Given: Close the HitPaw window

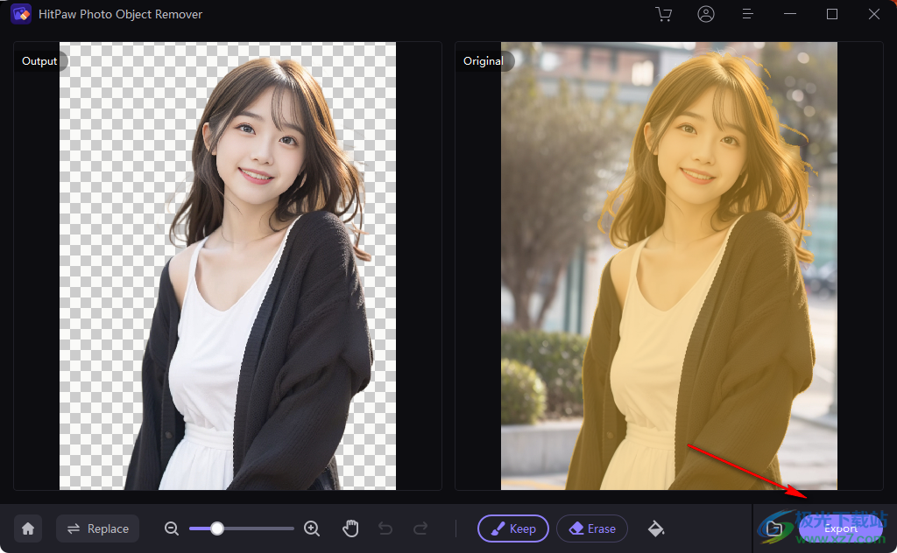Looking at the screenshot, I should [874, 14].
